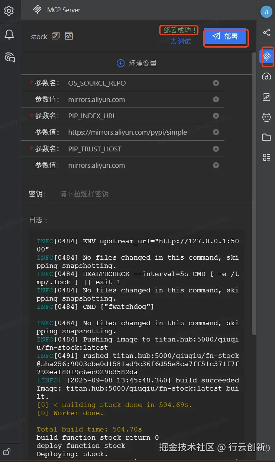Open the chat bubbles icon in left sidebar

click(x=9, y=57)
